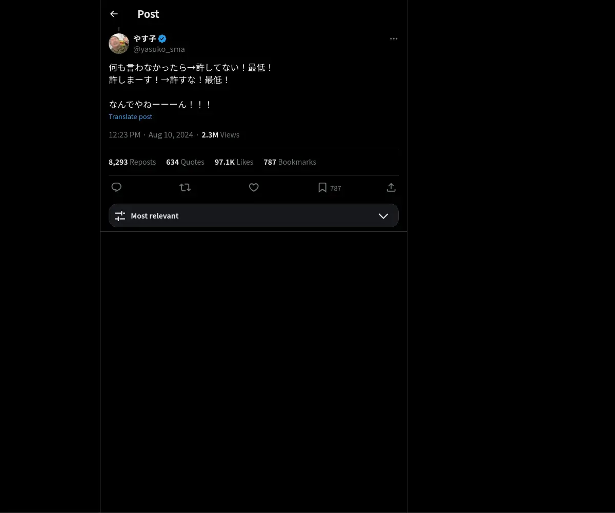
Task: Go back with the arrow icon
Action: click(x=114, y=14)
